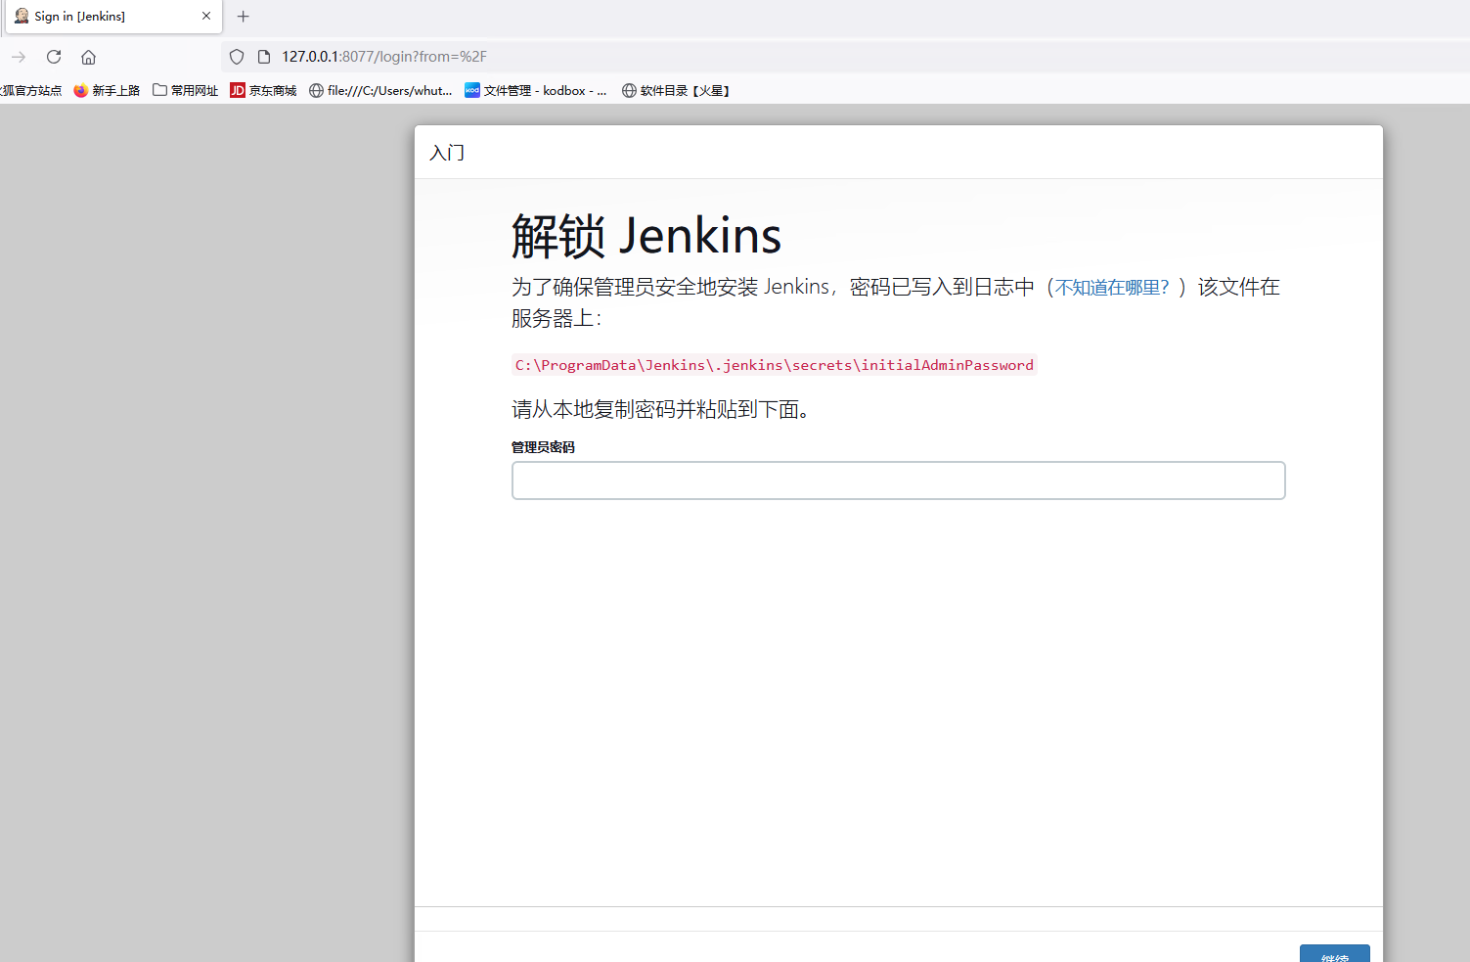
Task: Click the 解锁 Jenkins heading
Action: (646, 236)
